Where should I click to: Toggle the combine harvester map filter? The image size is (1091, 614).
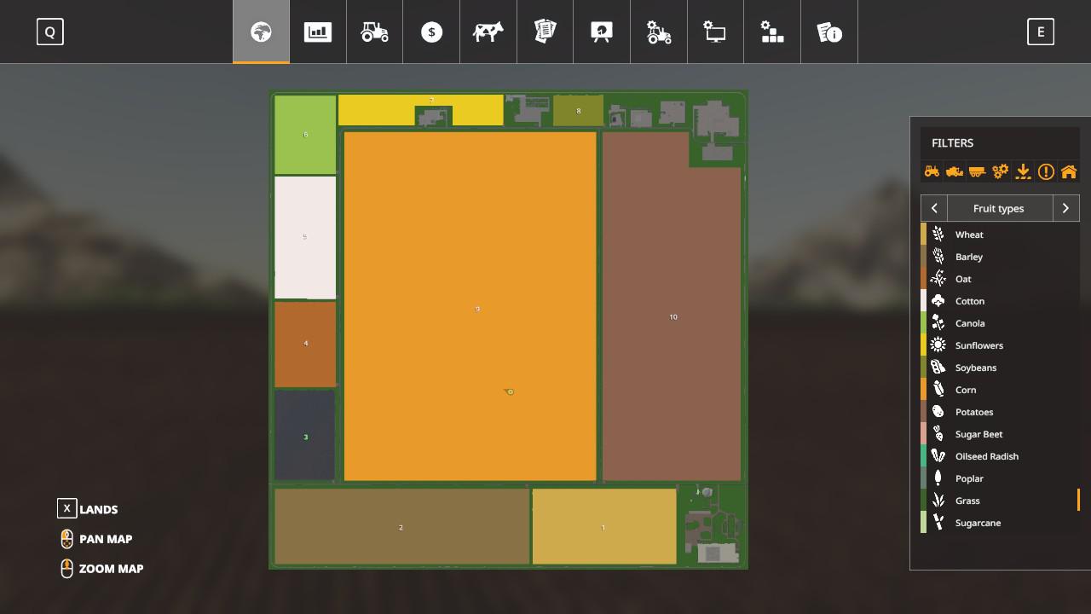(x=955, y=171)
